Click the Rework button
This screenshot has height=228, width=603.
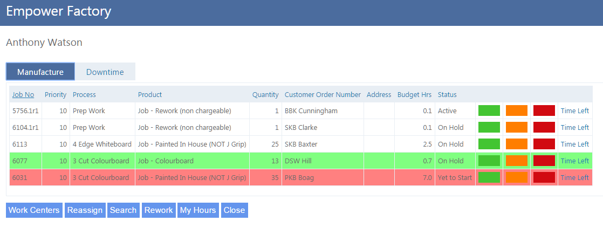pyautogui.click(x=159, y=210)
